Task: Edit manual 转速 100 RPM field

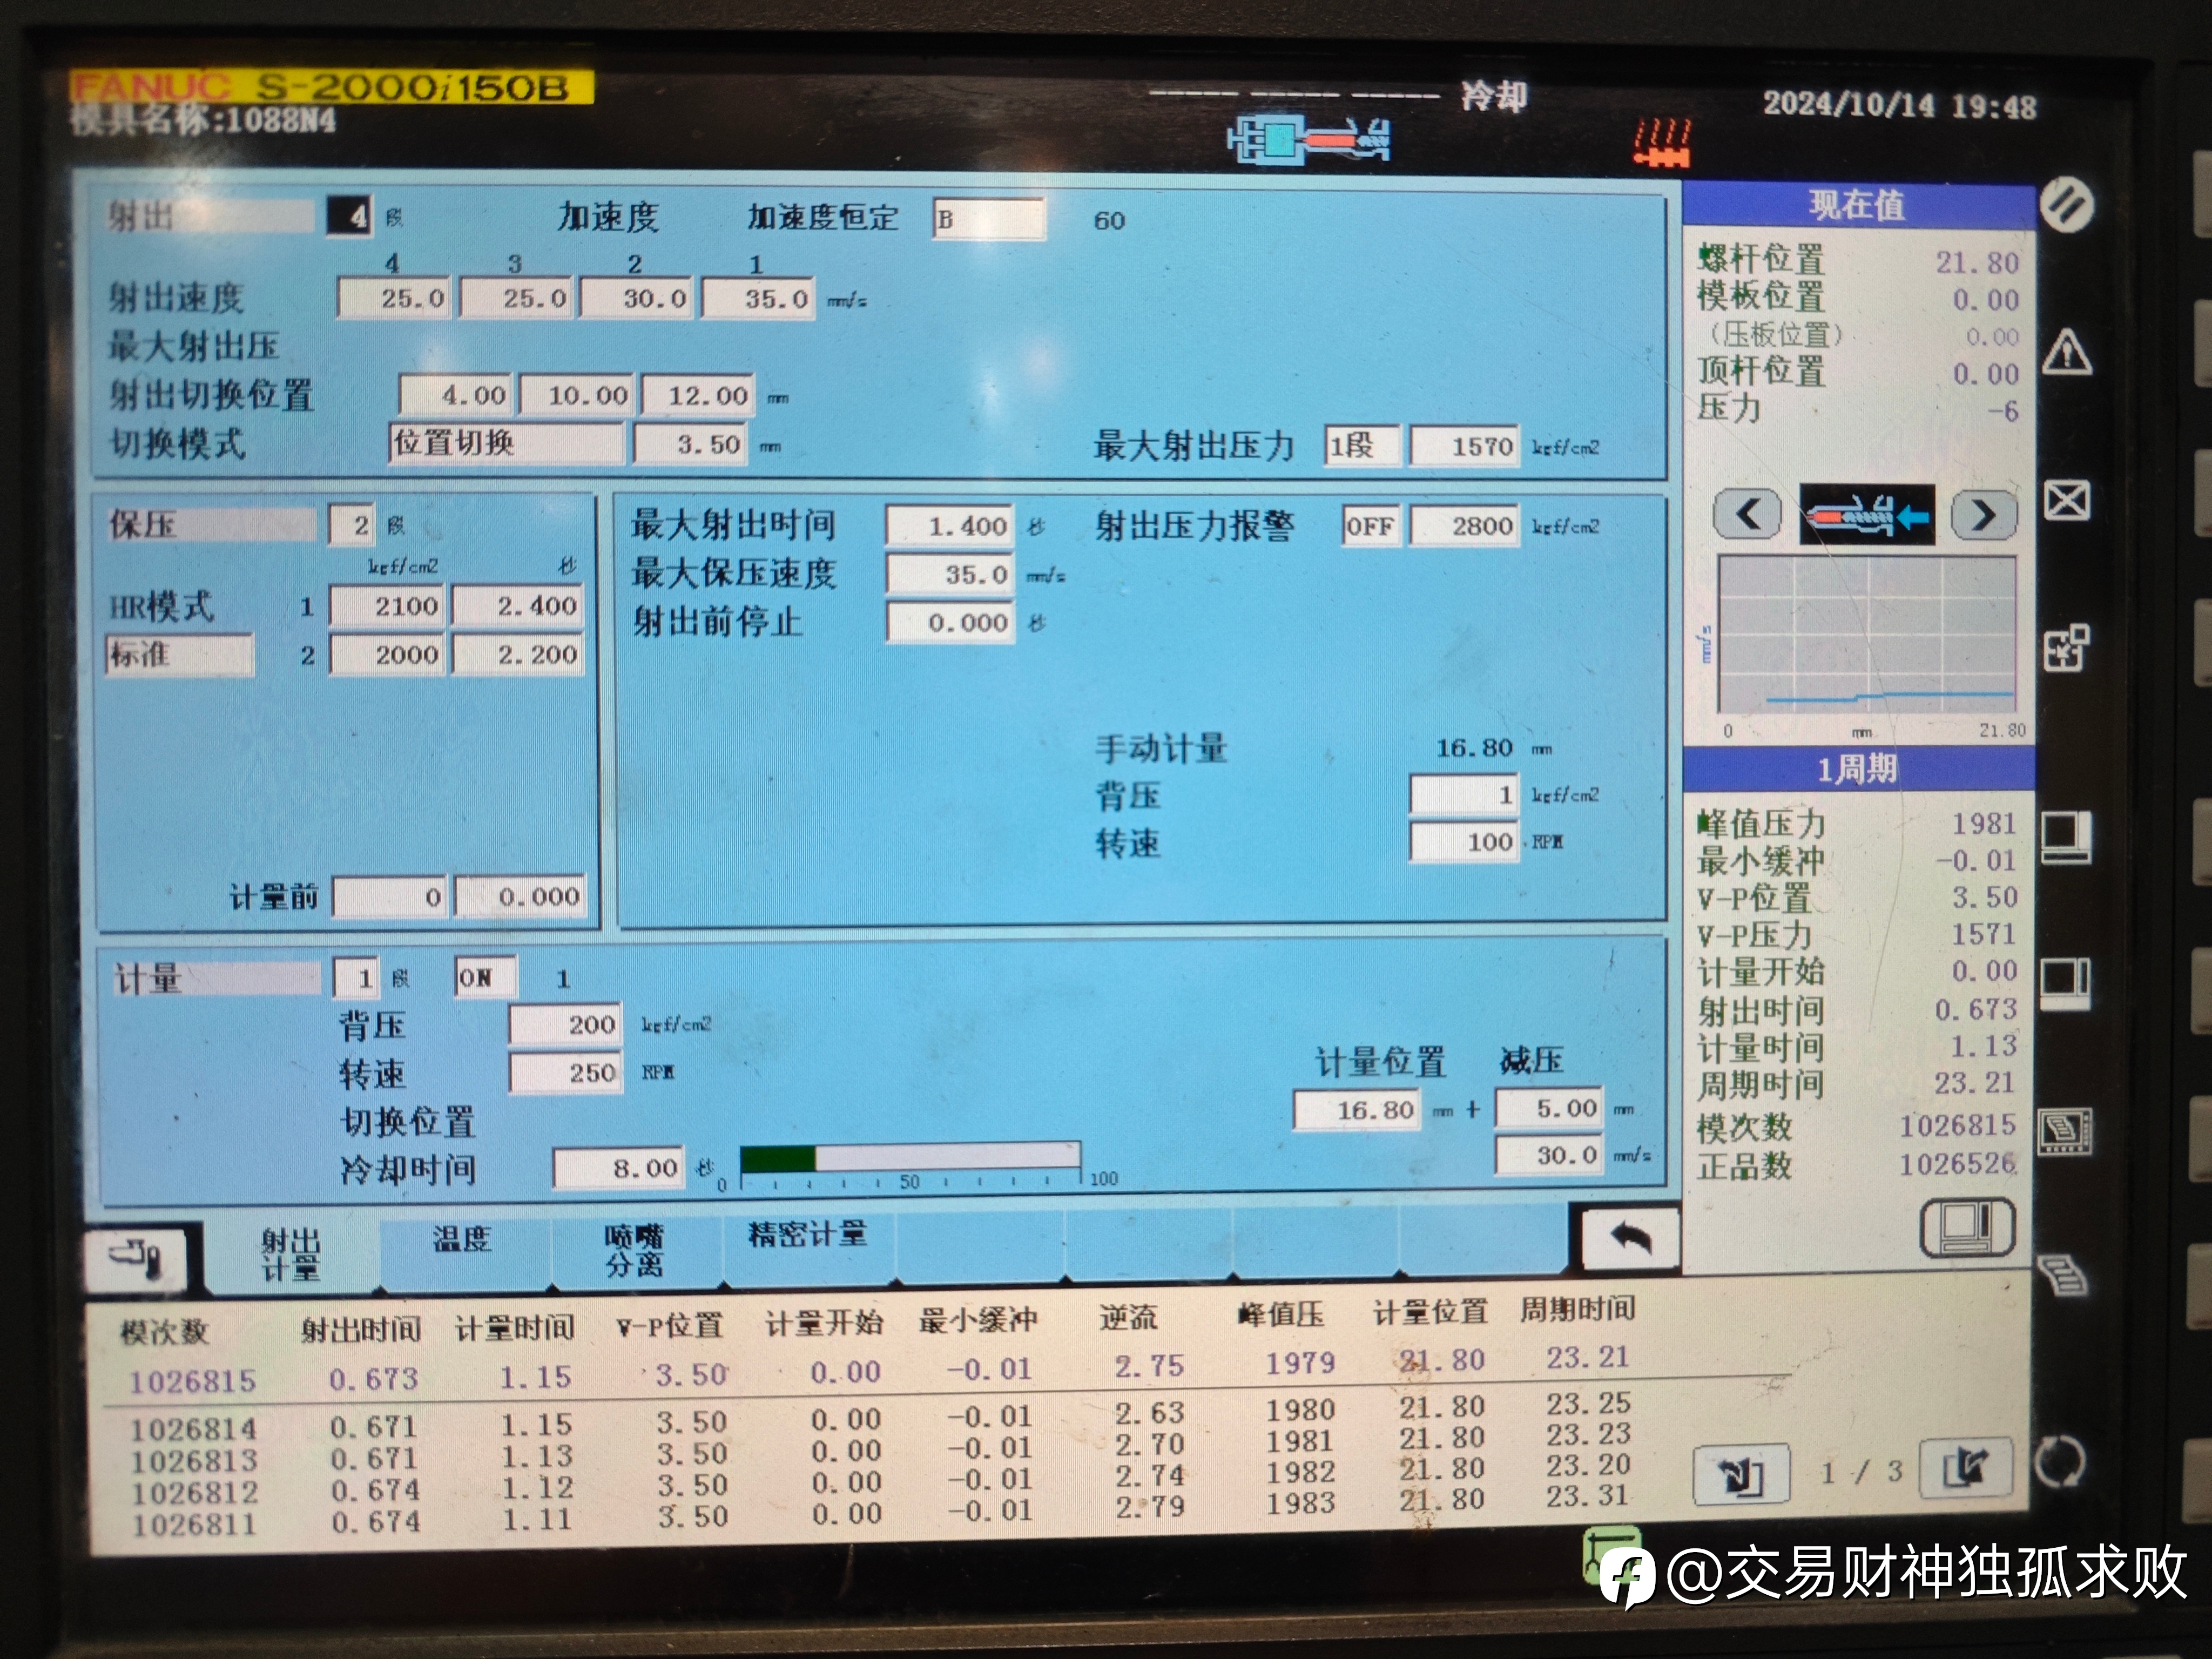Action: (1464, 842)
